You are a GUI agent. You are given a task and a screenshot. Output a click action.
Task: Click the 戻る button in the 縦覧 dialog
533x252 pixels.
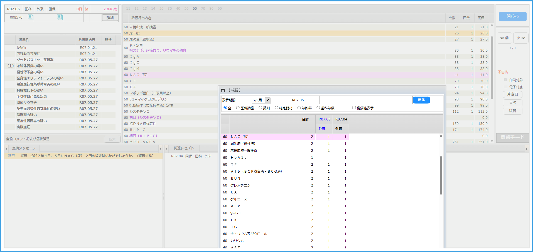(421, 100)
